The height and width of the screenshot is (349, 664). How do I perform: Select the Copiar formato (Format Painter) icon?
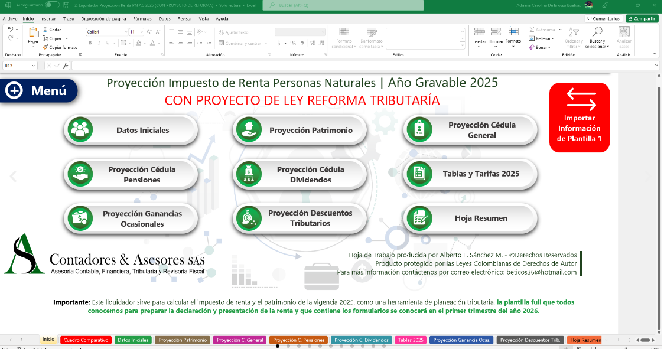45,47
